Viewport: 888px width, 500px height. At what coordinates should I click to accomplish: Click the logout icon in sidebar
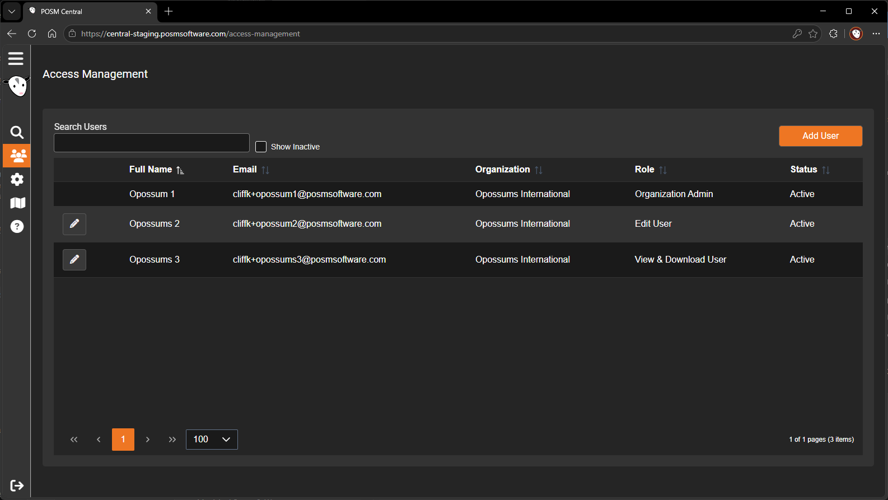click(17, 485)
